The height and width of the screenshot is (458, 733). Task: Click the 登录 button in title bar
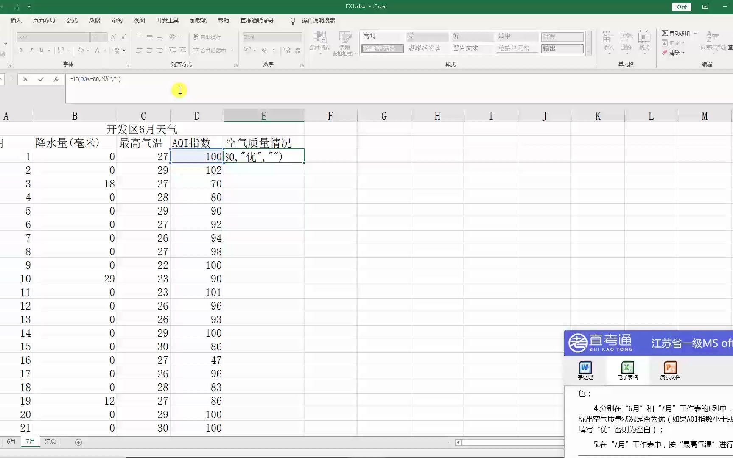click(681, 7)
